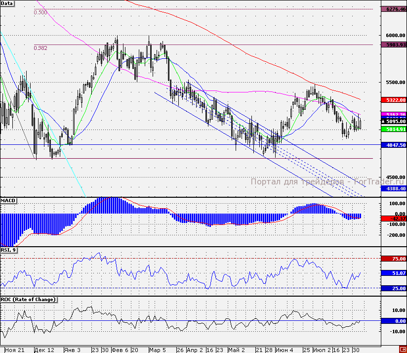Click the Фев 6 date on time axis
Screen dimensions: 407x353
point(120,350)
